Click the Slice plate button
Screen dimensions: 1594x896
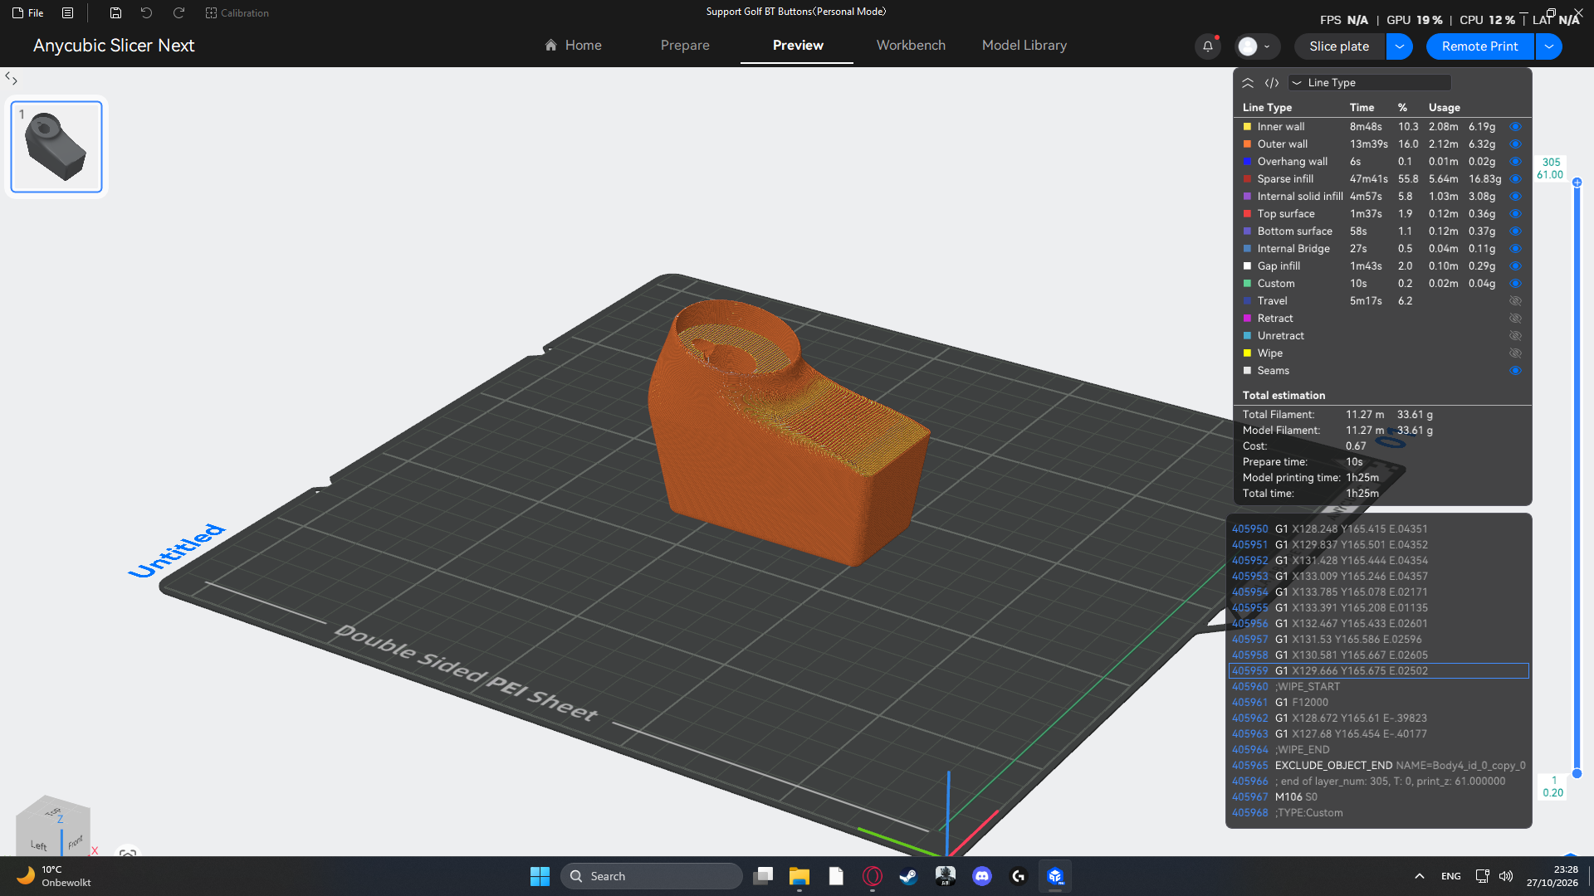pyautogui.click(x=1339, y=46)
